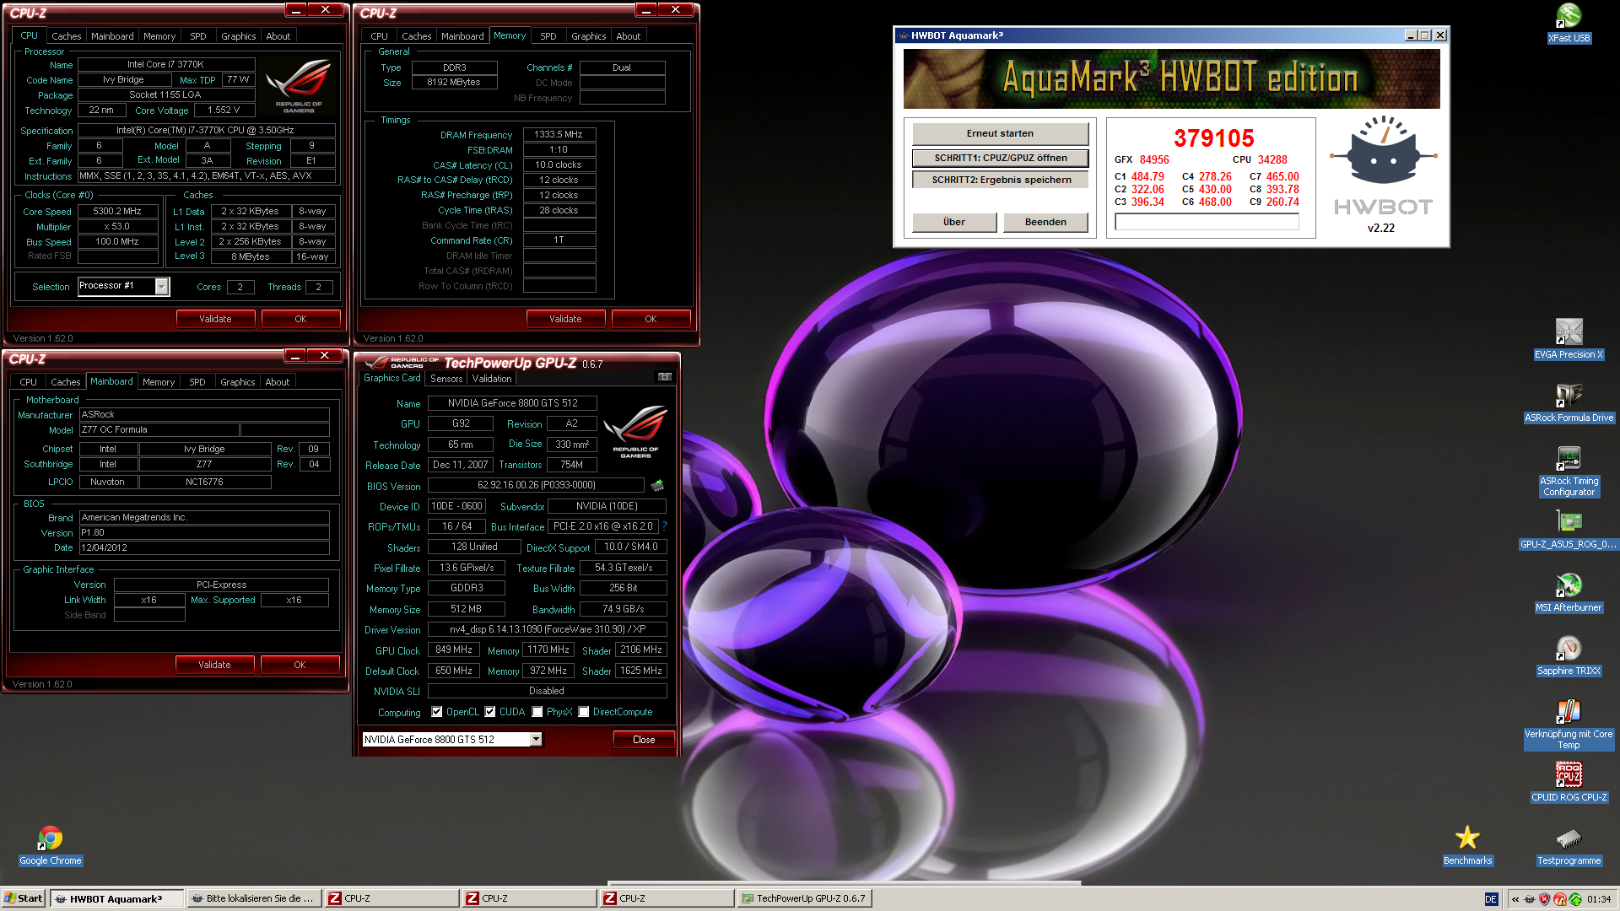This screenshot has height=911, width=1620.
Task: Switch to Validation tab in GPU-Z
Action: click(x=492, y=379)
